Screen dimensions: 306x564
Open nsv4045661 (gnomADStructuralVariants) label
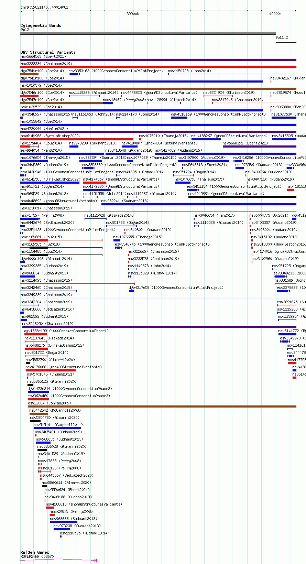tap(227, 194)
